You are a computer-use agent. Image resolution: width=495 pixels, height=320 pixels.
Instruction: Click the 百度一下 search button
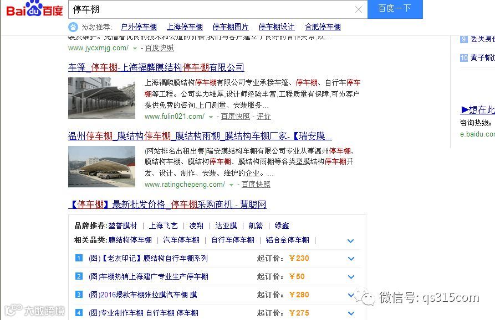pos(395,9)
